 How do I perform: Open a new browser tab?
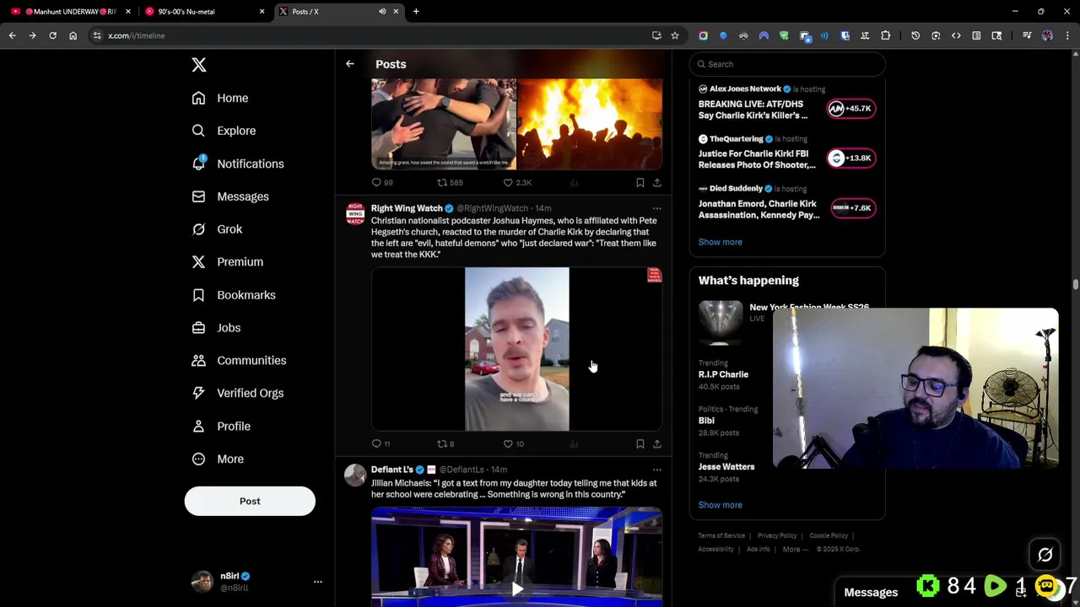click(416, 12)
